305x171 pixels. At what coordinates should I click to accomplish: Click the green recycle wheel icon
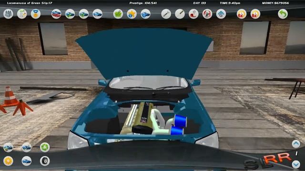pos(45,147)
